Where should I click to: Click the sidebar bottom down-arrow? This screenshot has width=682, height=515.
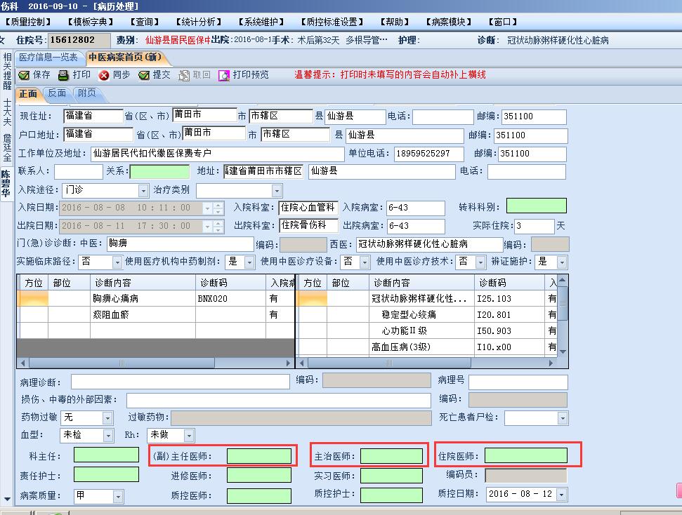(6, 499)
